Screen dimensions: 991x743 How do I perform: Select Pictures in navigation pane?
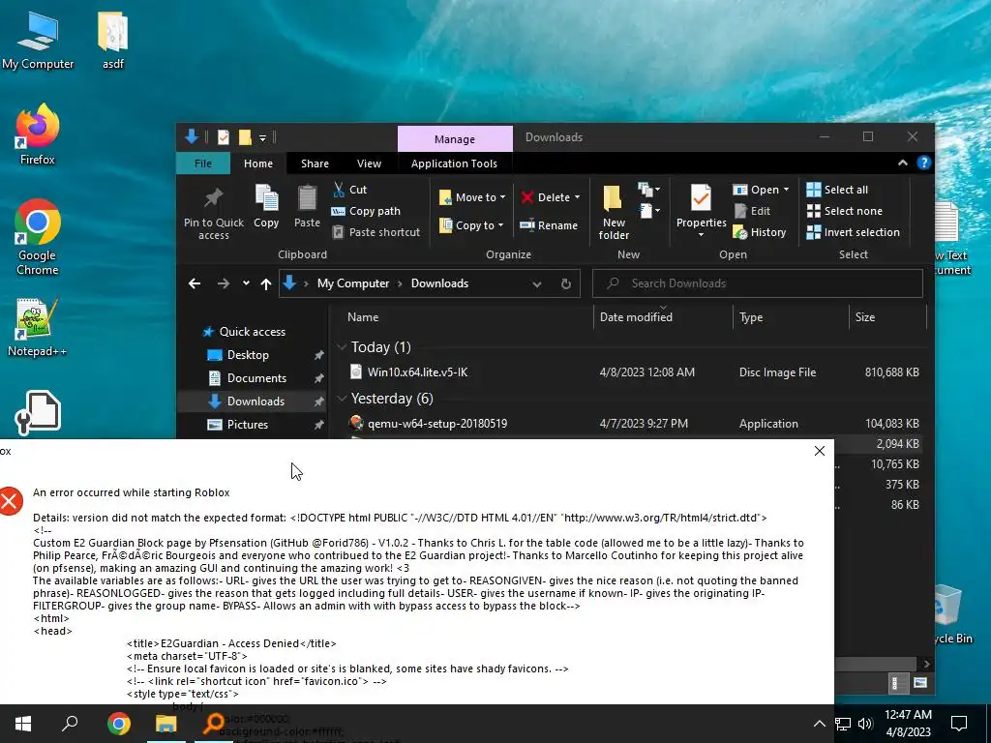click(248, 425)
